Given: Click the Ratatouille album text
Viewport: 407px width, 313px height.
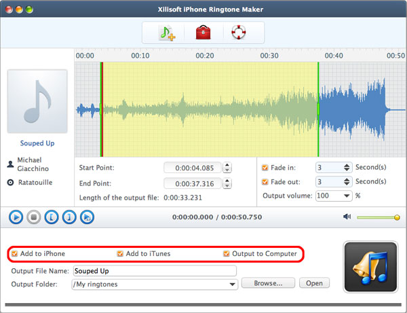Looking at the screenshot, I should click(35, 183).
